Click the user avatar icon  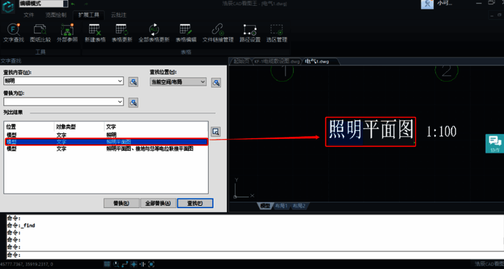click(x=427, y=4)
